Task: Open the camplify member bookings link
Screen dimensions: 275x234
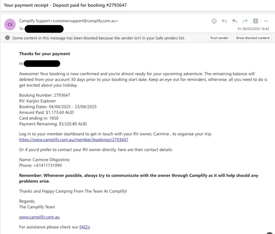Action: (x=74, y=140)
